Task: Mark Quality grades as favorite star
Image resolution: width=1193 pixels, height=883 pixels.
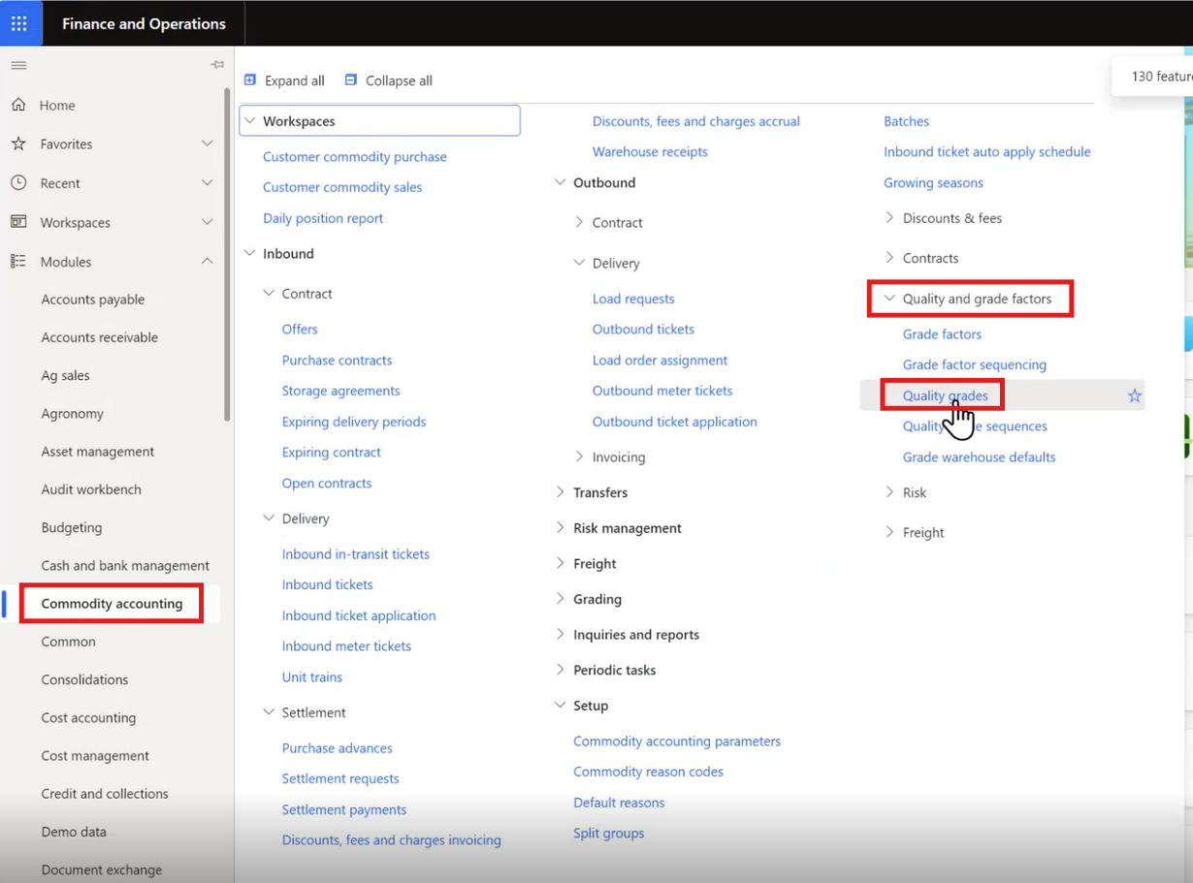Action: [1134, 395]
